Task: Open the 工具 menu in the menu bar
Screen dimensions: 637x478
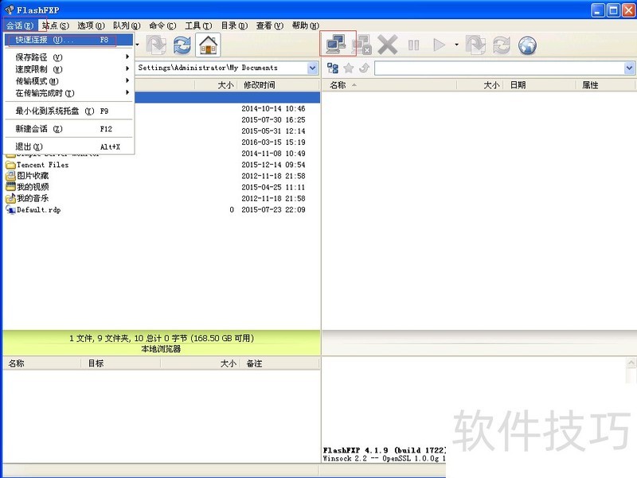Action: click(192, 26)
